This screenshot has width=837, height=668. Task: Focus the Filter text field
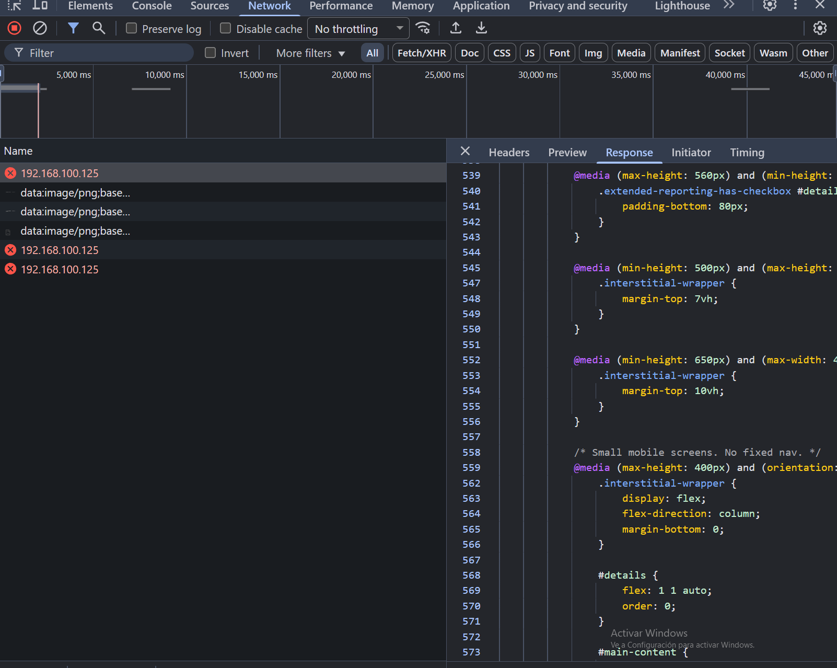click(x=104, y=53)
